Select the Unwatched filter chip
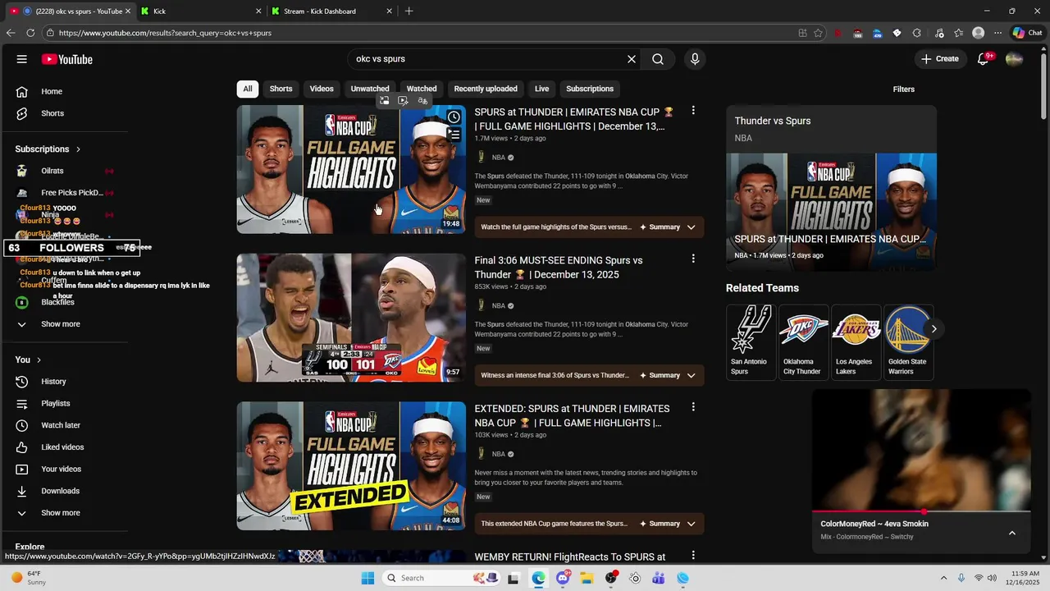 point(370,89)
